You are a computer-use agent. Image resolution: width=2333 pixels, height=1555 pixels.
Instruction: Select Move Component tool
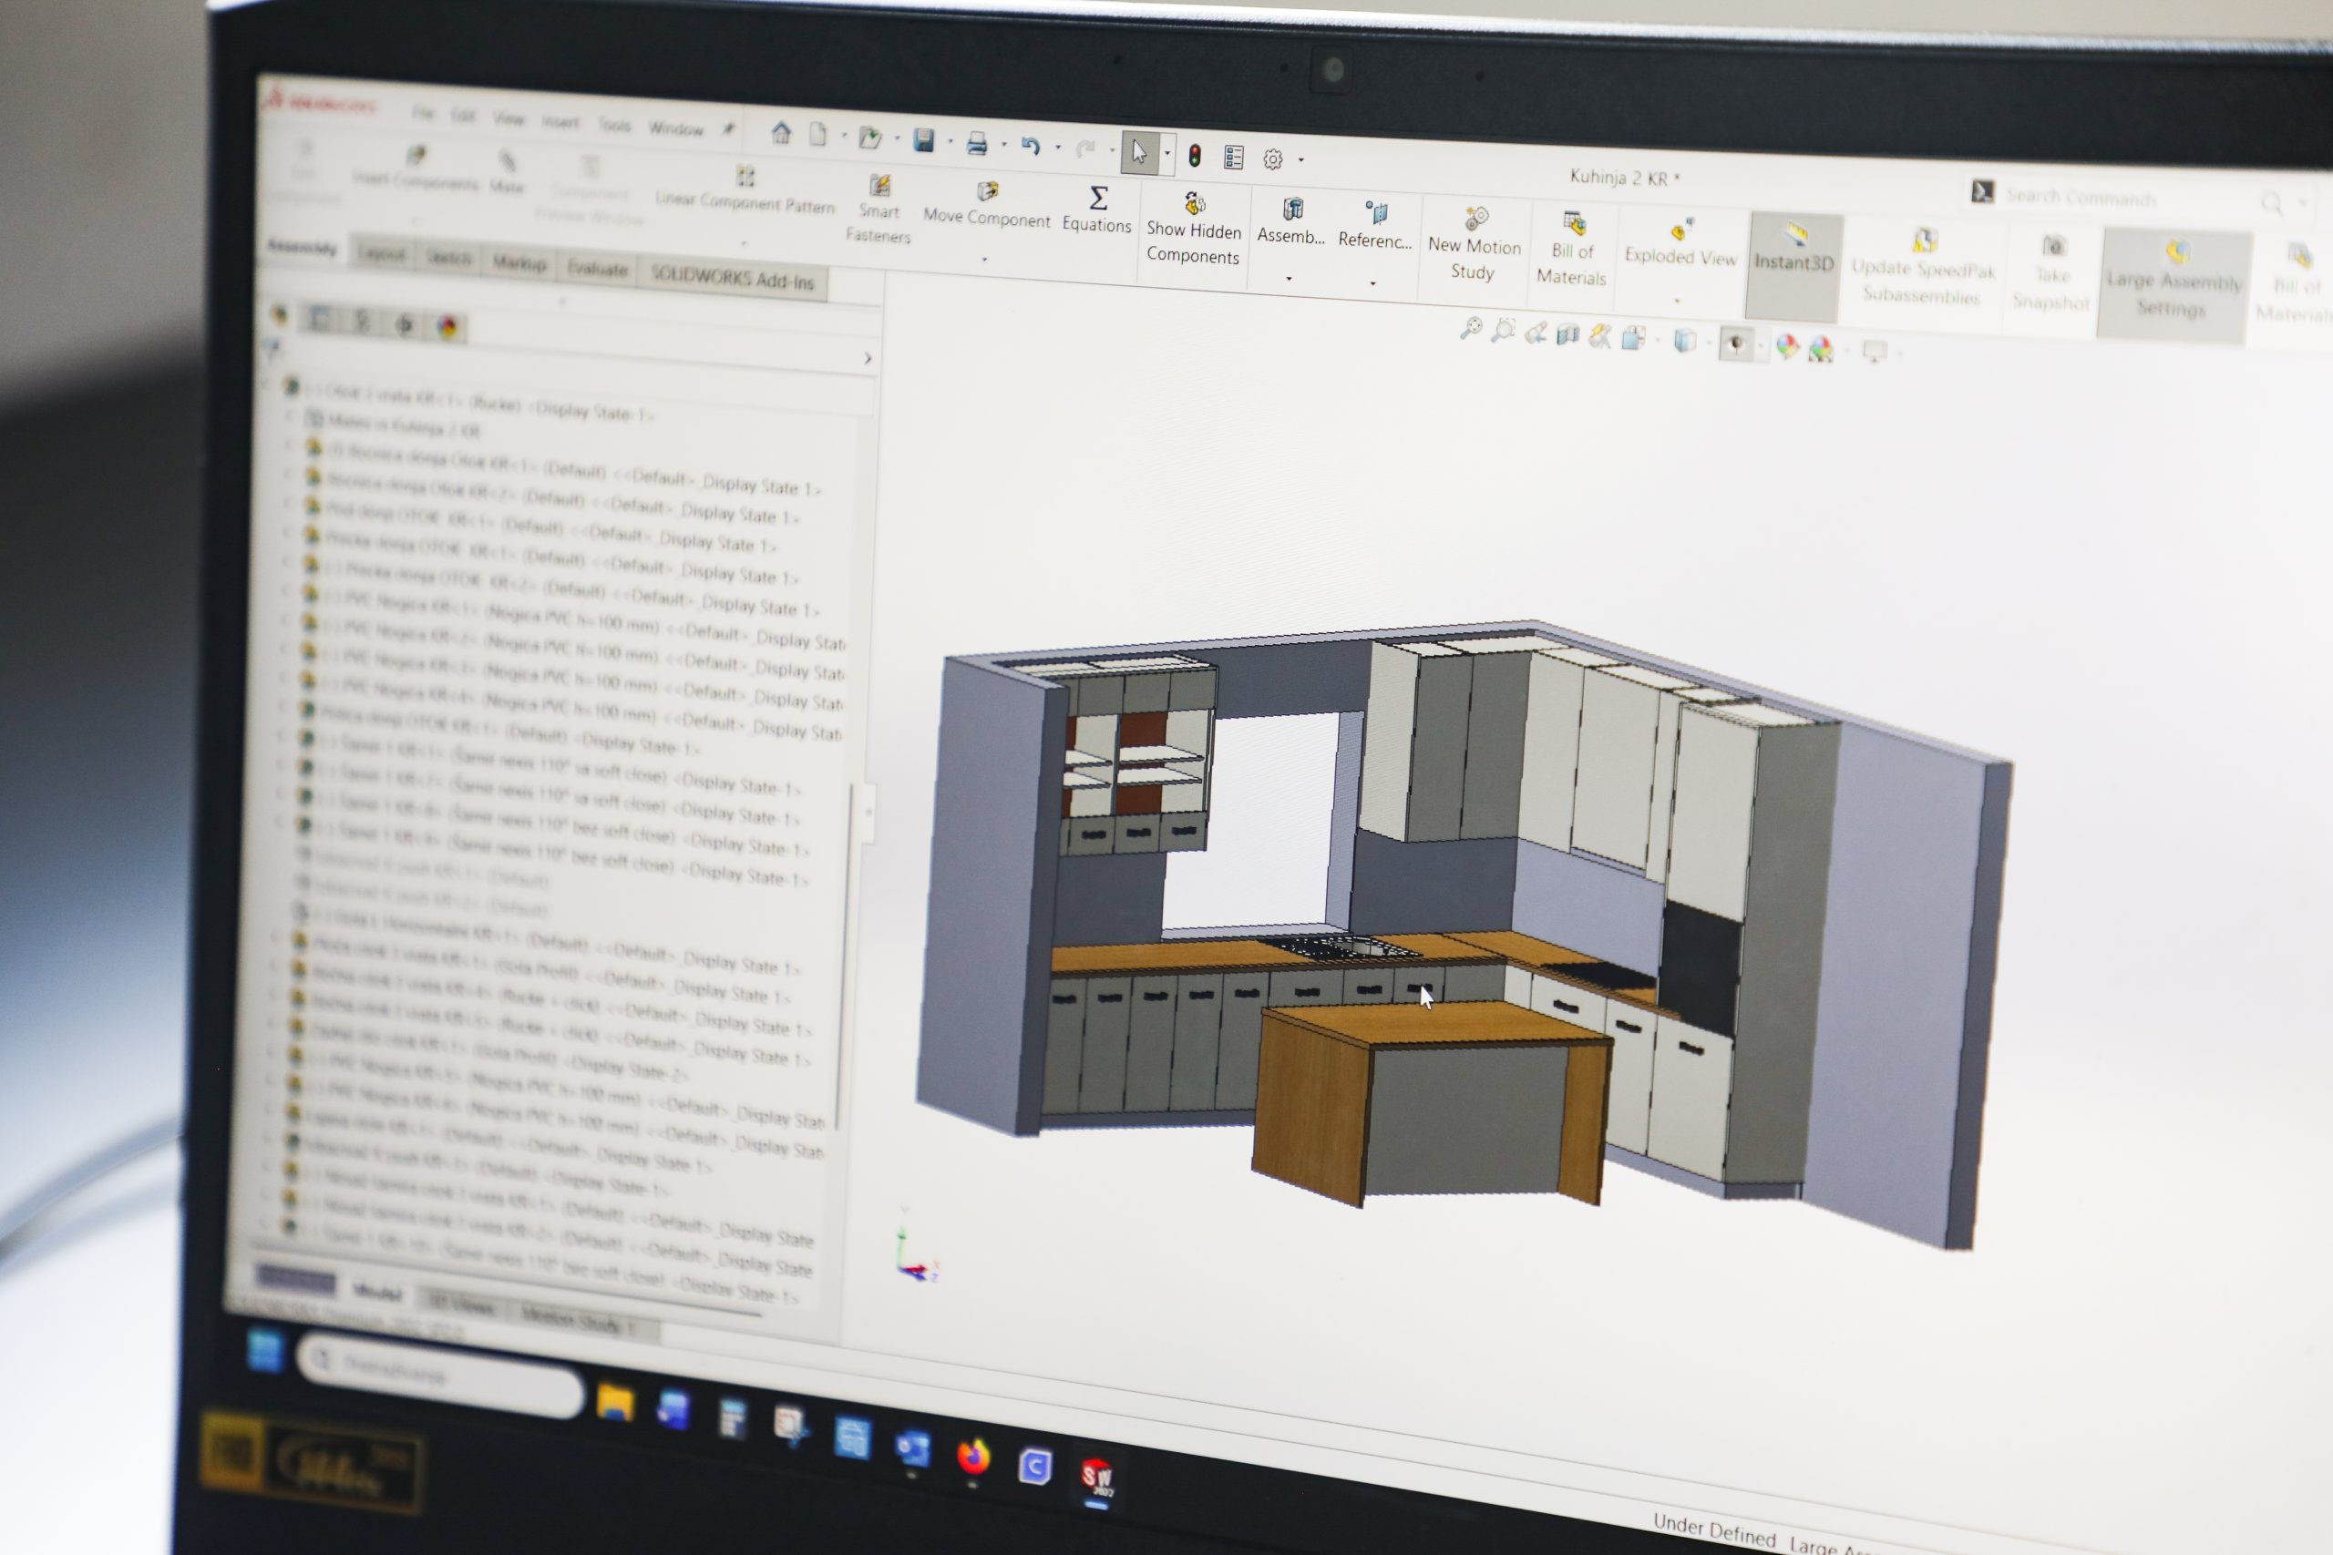click(x=987, y=204)
